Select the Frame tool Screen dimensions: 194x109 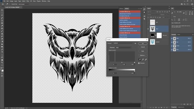[2, 23]
